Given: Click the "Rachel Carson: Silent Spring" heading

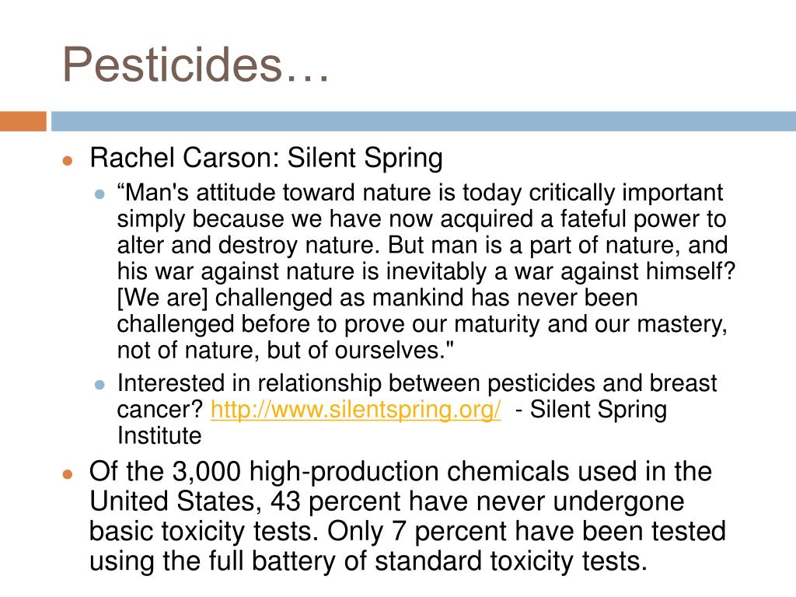Looking at the screenshot, I should pos(266,158).
